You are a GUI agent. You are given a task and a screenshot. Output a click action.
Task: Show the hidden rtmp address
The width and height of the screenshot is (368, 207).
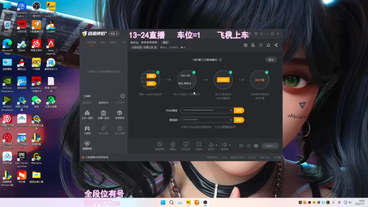[x=231, y=110]
